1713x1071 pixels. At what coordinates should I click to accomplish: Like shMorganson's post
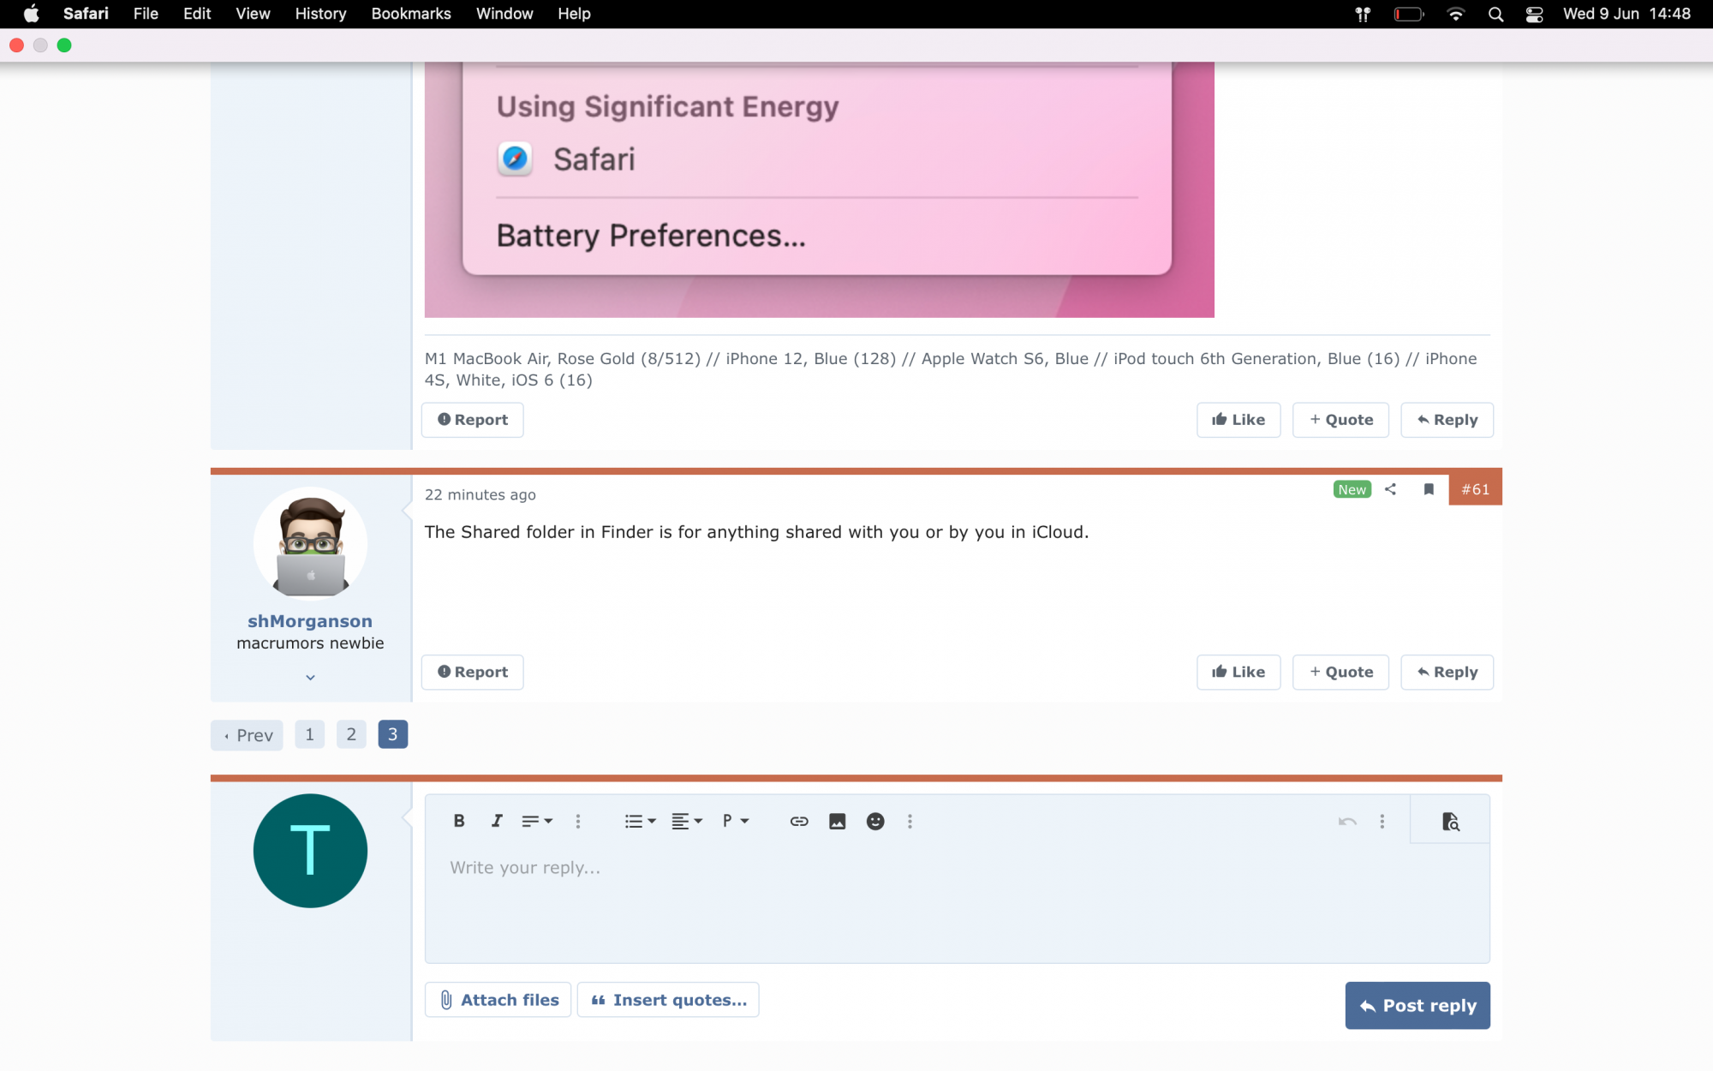(x=1238, y=672)
